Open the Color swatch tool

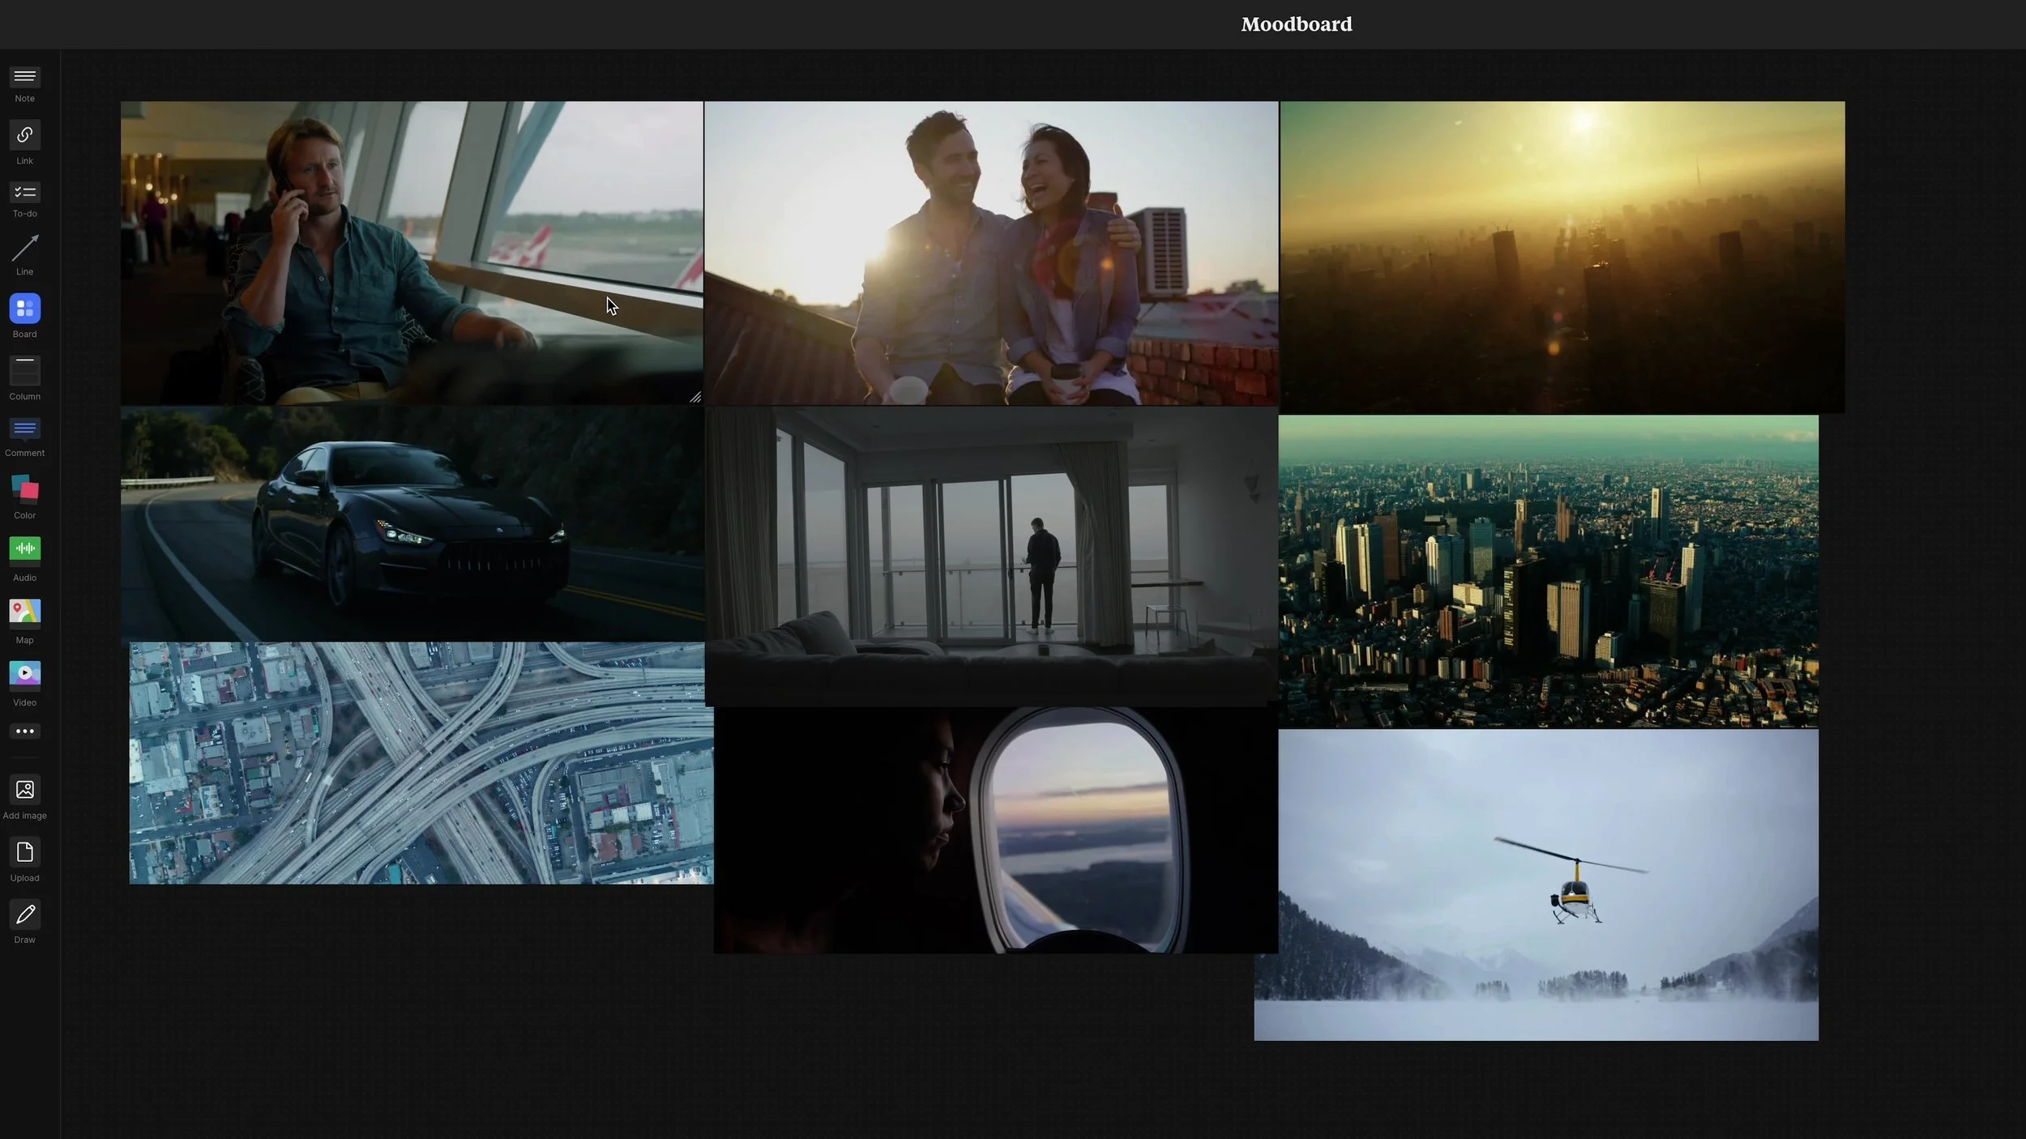coord(24,489)
